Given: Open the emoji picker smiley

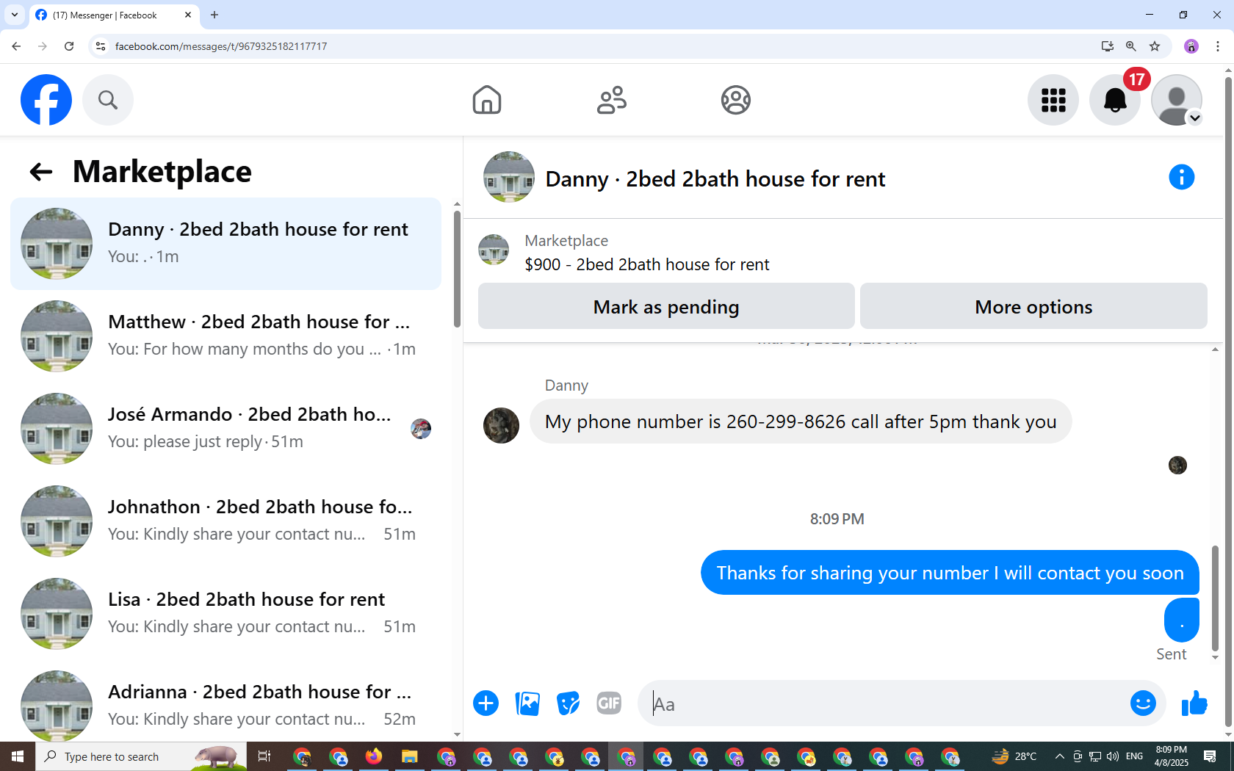Looking at the screenshot, I should coord(1143,703).
